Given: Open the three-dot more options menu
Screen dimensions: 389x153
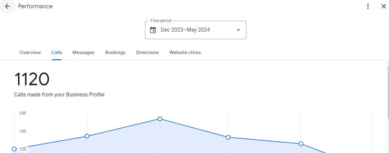Looking at the screenshot, I should 368,6.
